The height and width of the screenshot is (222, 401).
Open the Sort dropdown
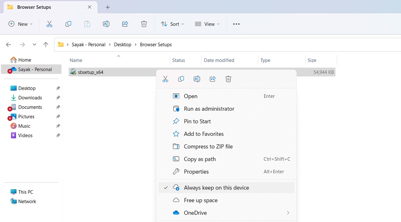pyautogui.click(x=172, y=24)
